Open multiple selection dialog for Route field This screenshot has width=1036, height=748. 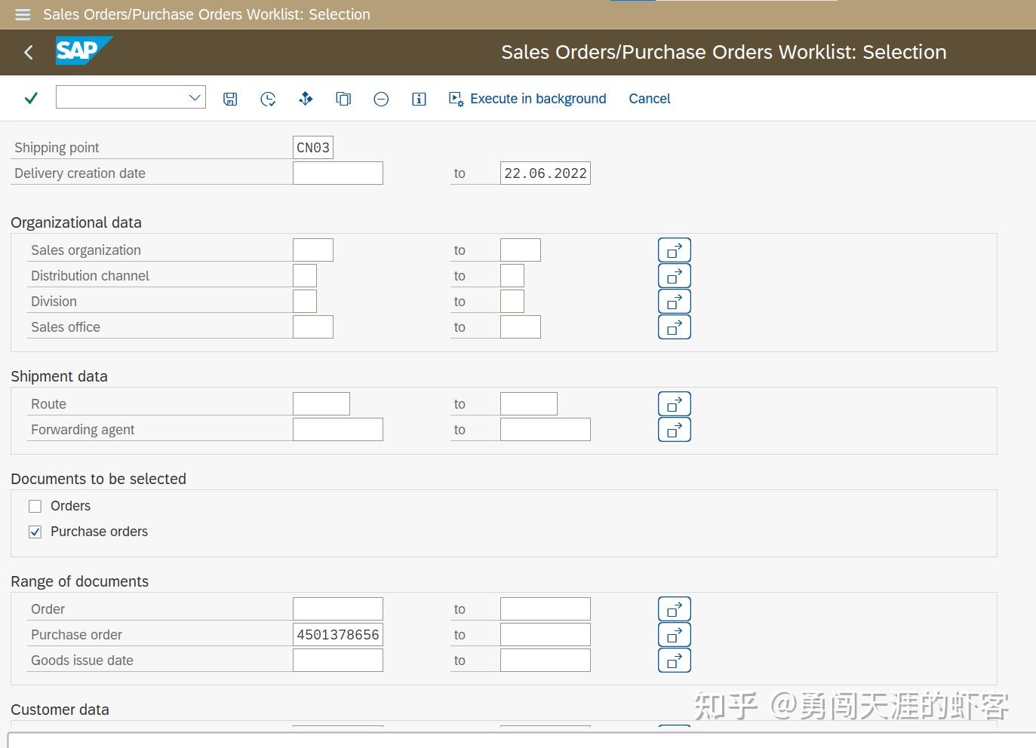(674, 403)
